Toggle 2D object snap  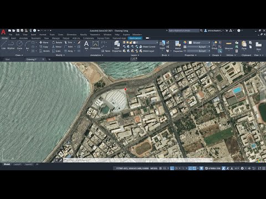[x=195, y=168]
